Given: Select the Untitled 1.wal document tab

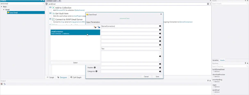Looking at the screenshot, I should click(x=51, y=1).
